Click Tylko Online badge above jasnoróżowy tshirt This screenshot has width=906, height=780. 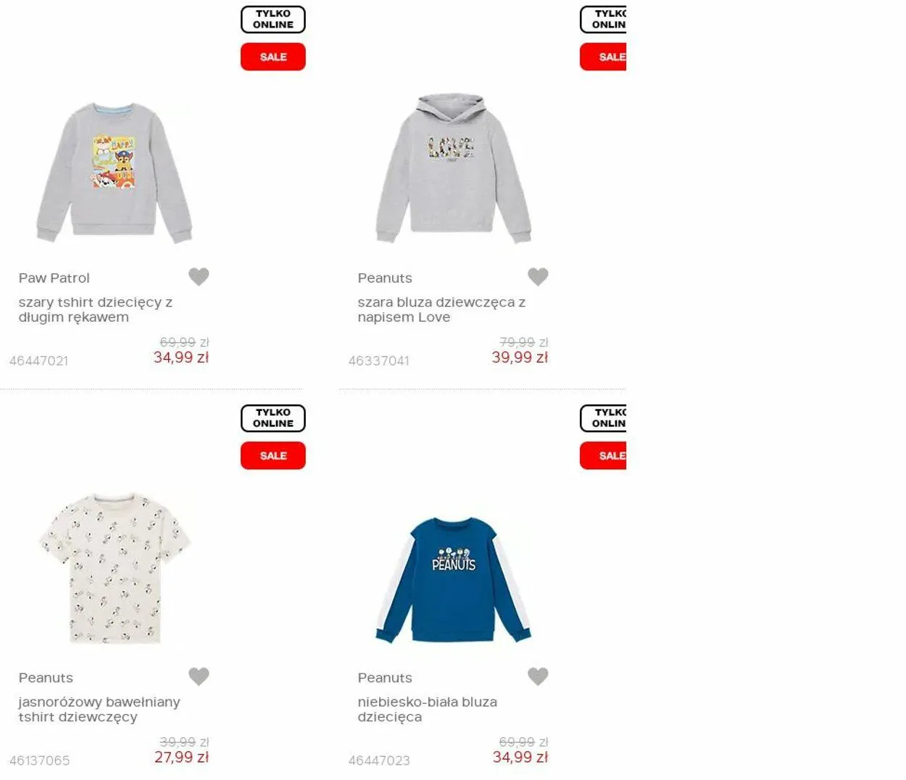(273, 418)
